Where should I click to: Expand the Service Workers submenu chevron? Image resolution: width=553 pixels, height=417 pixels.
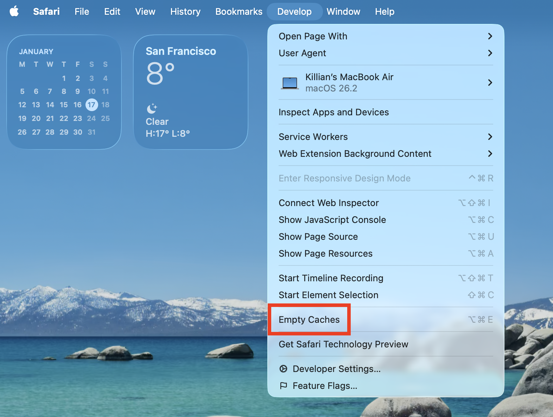coord(490,137)
